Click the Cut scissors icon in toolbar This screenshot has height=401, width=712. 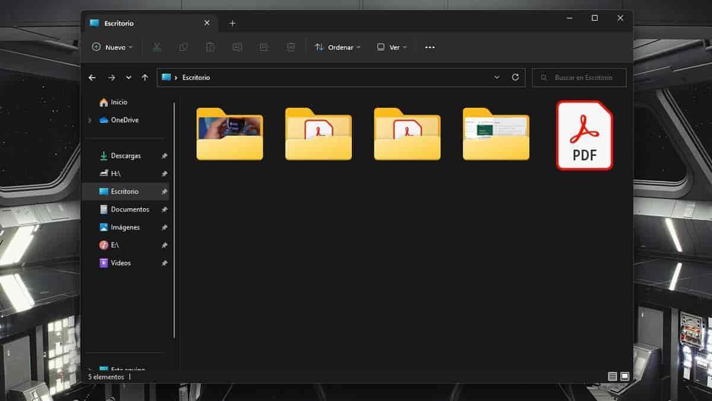pos(157,47)
